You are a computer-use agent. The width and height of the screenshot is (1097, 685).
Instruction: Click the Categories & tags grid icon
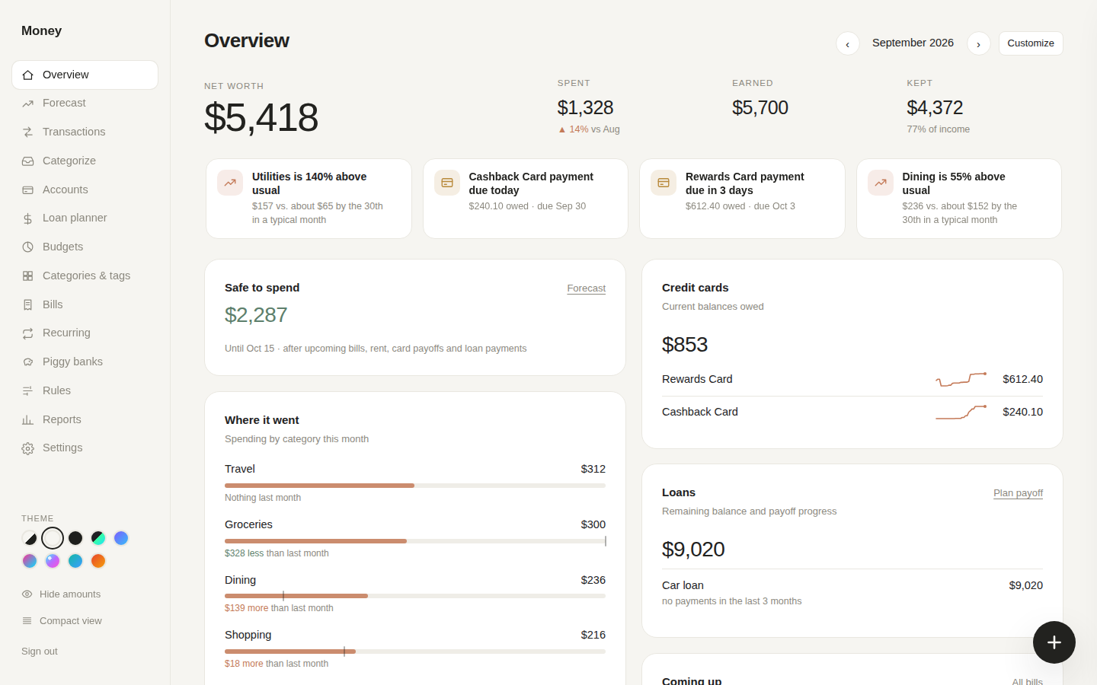click(x=28, y=276)
